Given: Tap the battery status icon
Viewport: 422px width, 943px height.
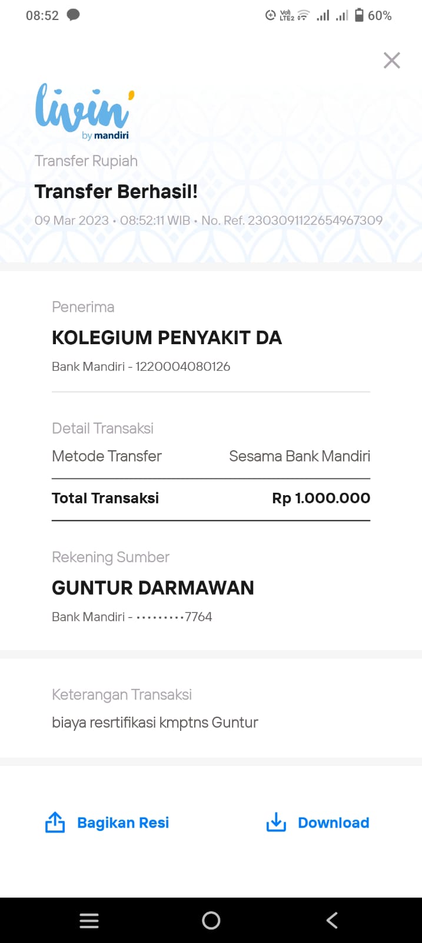Looking at the screenshot, I should (359, 15).
